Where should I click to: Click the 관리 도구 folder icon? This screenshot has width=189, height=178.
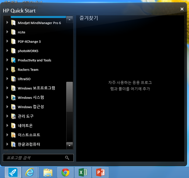pos(13,116)
